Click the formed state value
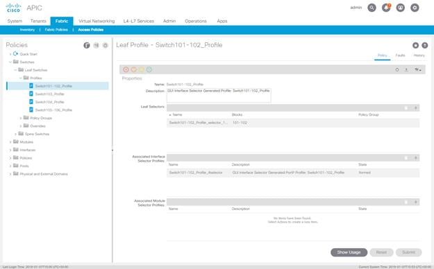The width and height of the screenshot is (434, 269). tap(365, 173)
